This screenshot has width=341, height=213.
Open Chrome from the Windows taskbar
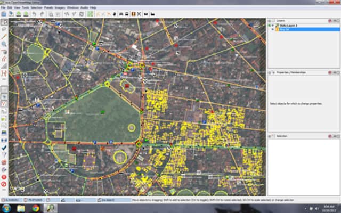click(35, 208)
